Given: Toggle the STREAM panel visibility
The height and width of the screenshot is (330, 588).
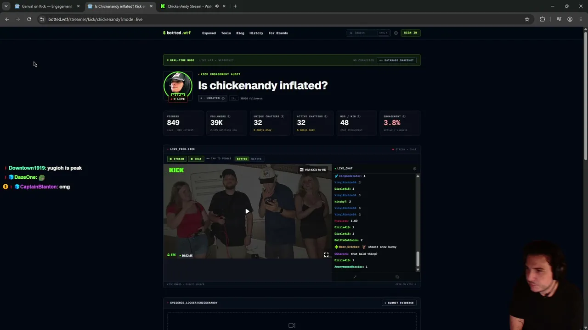Looking at the screenshot, I should pos(177,159).
